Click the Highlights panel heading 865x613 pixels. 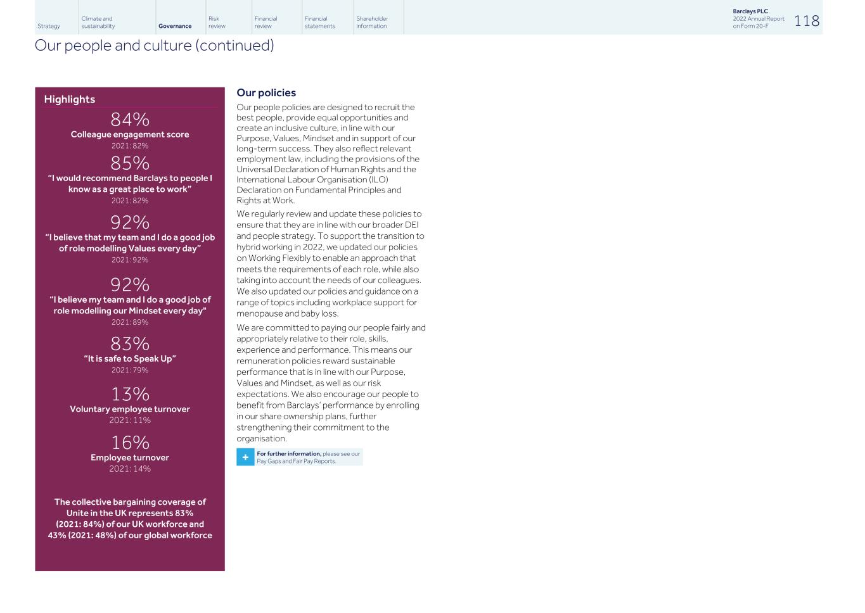(x=70, y=99)
